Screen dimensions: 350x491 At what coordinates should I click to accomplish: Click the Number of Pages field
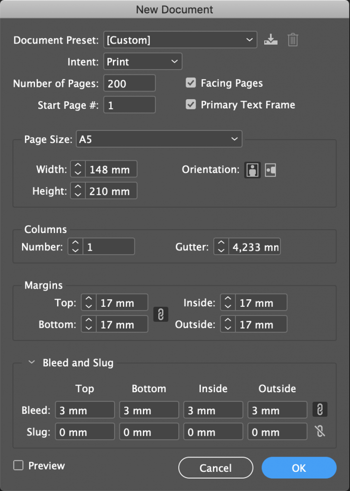tap(129, 83)
